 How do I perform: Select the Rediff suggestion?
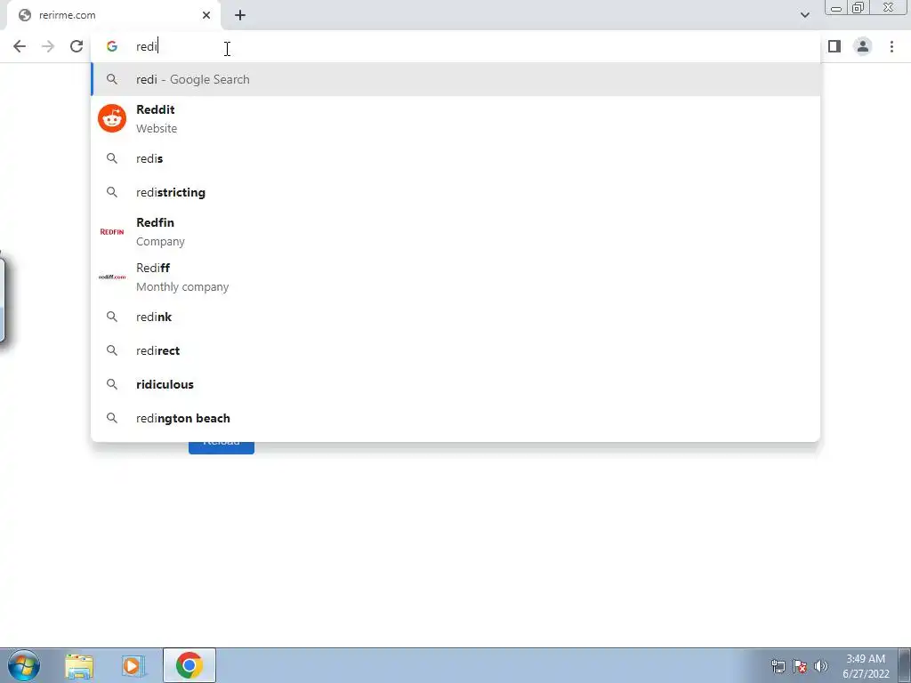[455, 277]
